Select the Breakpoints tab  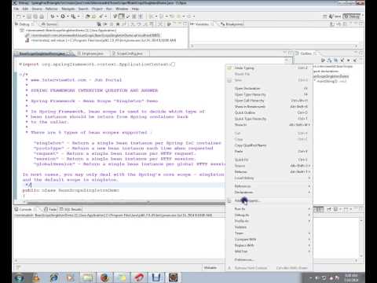pos(232,24)
